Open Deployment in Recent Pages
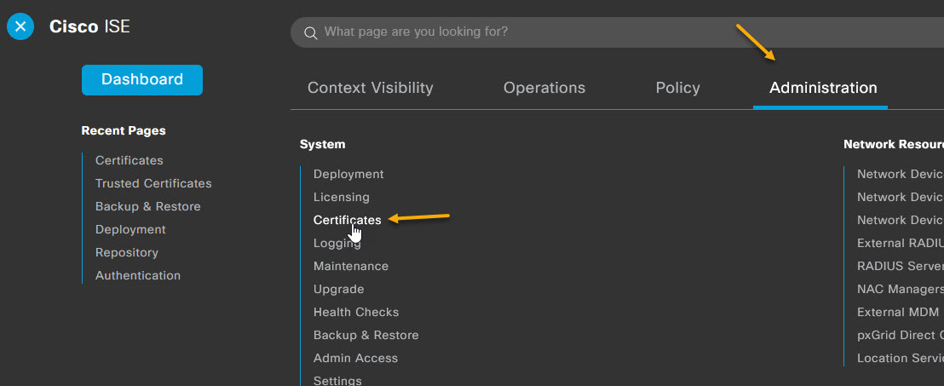This screenshot has width=944, height=386. pos(130,229)
